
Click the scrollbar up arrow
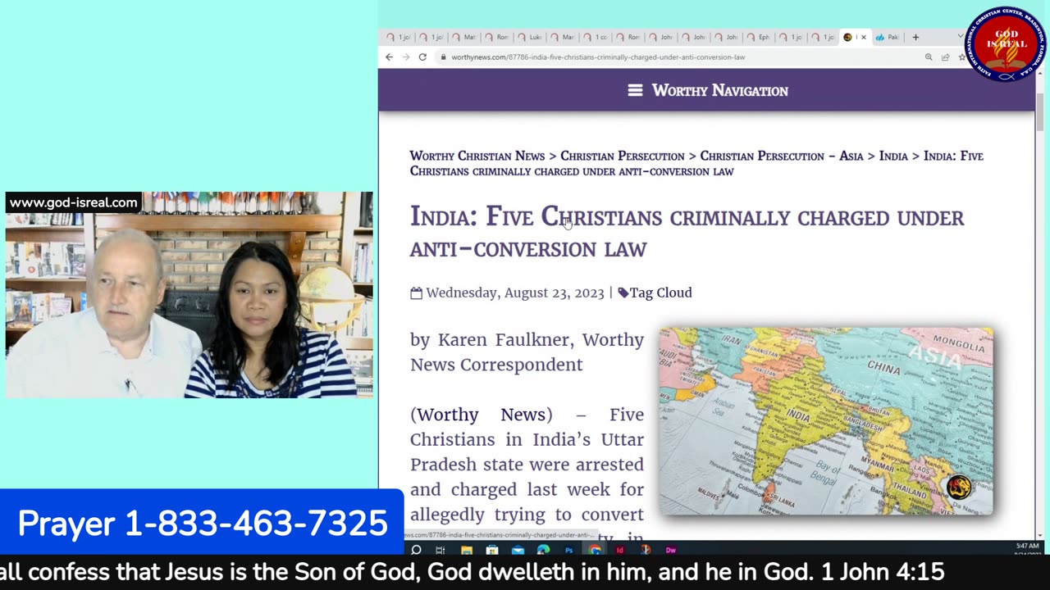point(1040,75)
